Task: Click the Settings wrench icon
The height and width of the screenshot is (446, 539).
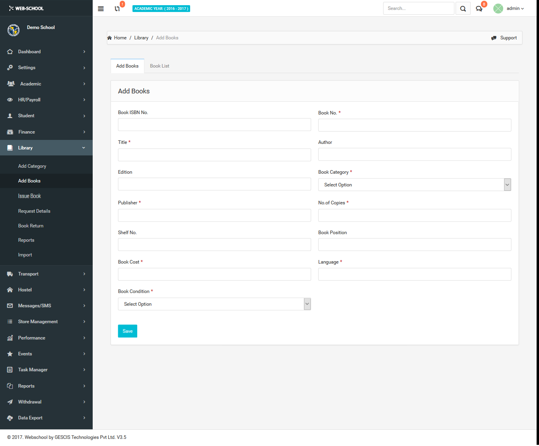Action: (x=10, y=68)
